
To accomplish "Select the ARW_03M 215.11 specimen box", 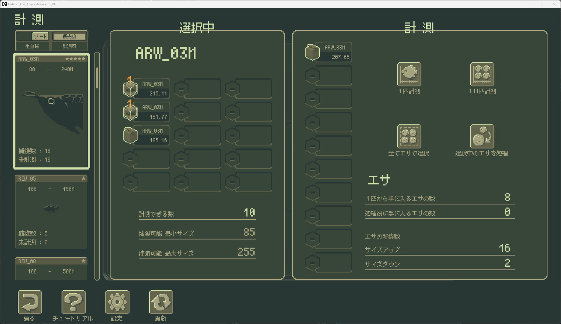I will click(146, 89).
